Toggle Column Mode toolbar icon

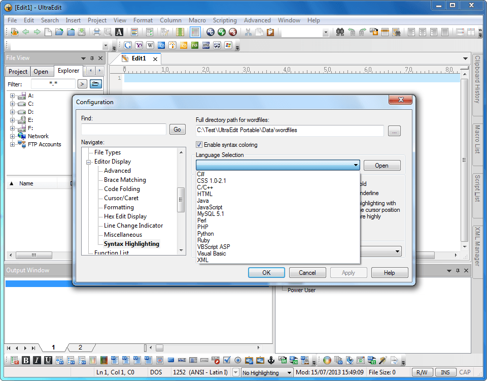(x=180, y=31)
